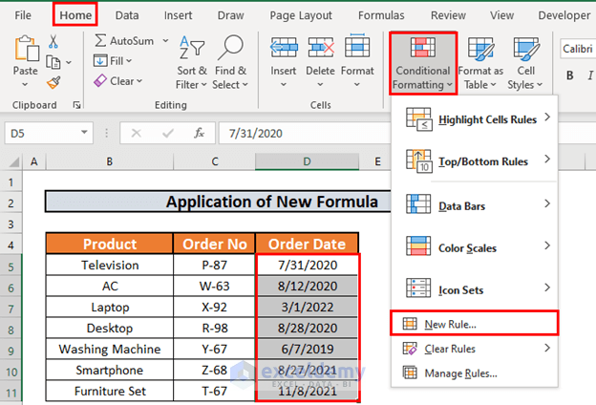Expand the AutoSum dropdown arrow
The image size is (596, 405).
(x=166, y=40)
